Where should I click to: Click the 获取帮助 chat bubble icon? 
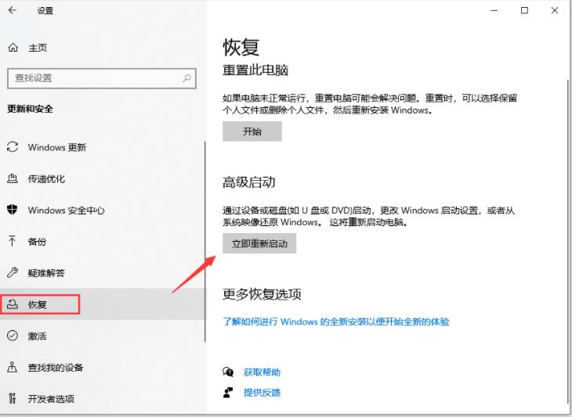(228, 372)
